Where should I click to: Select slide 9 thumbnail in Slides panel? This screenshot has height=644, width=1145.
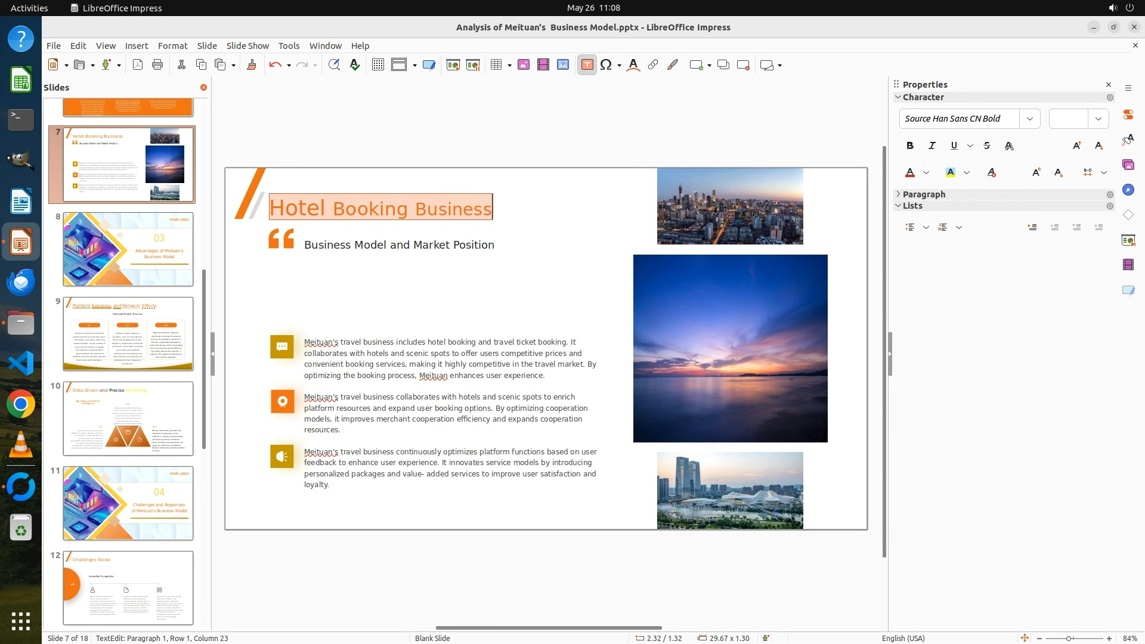point(128,334)
